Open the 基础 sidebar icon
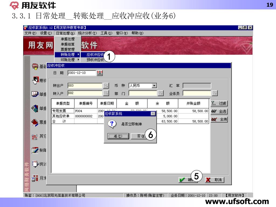 35,67
